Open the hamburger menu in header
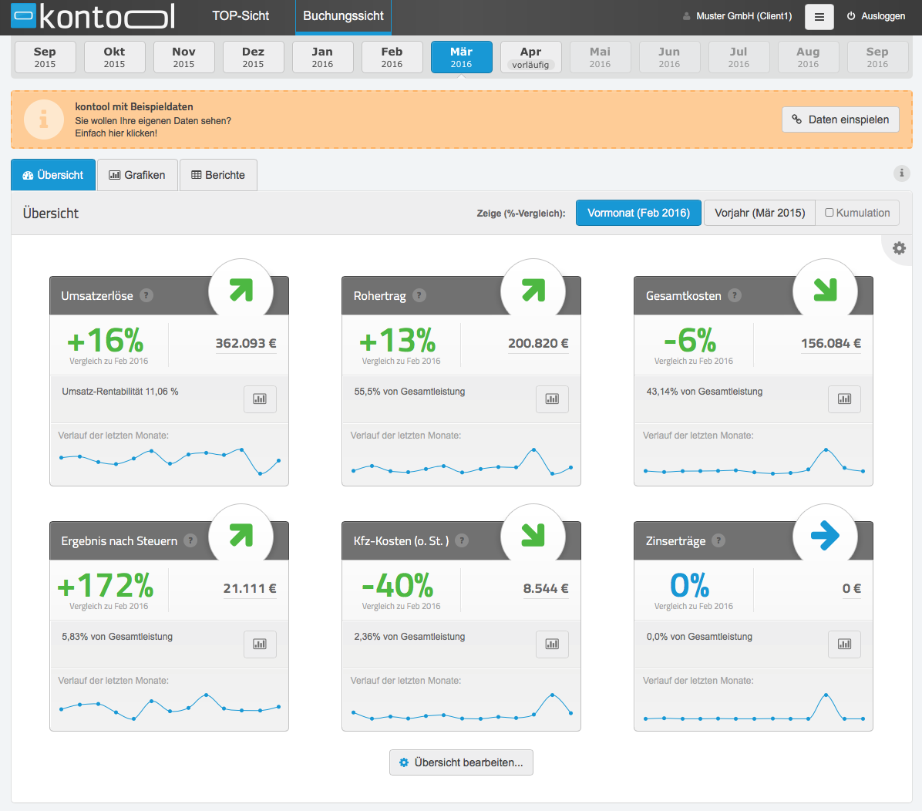Screen dimensions: 922x811 pyautogui.click(x=819, y=17)
